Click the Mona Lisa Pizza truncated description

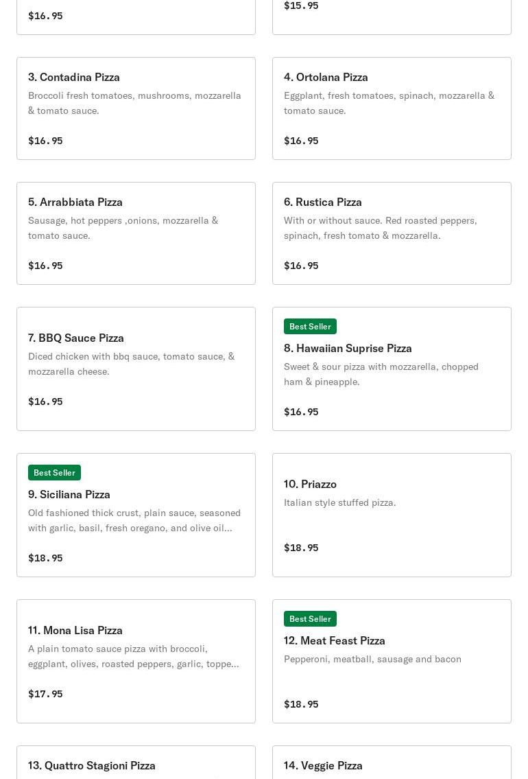[134, 656]
